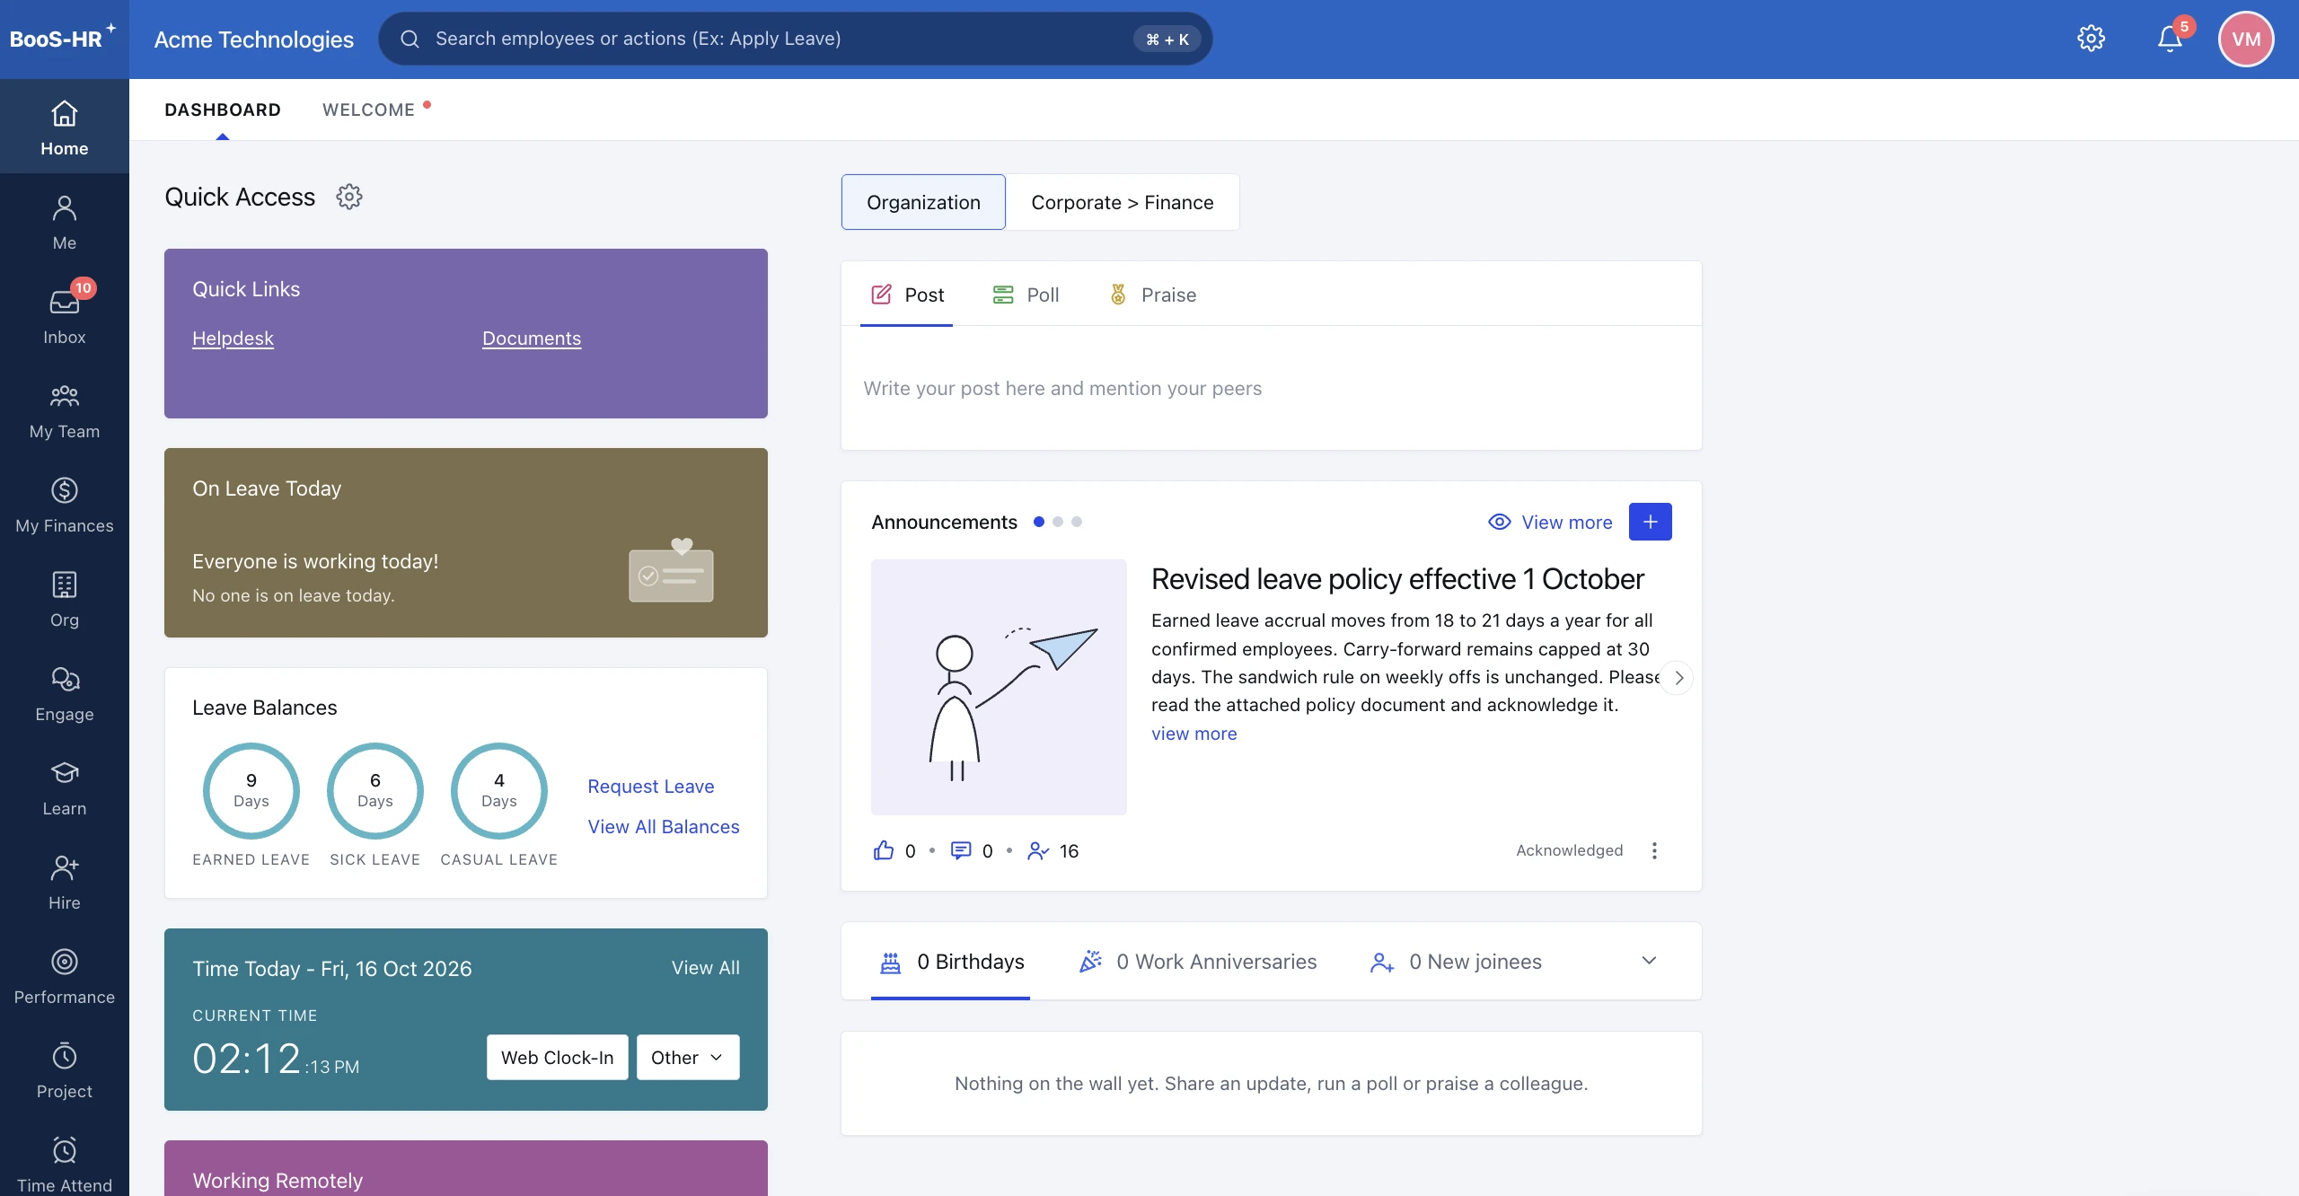Select the Corporate > Finance feed toggle
Image resolution: width=2299 pixels, height=1196 pixels.
[1123, 202]
